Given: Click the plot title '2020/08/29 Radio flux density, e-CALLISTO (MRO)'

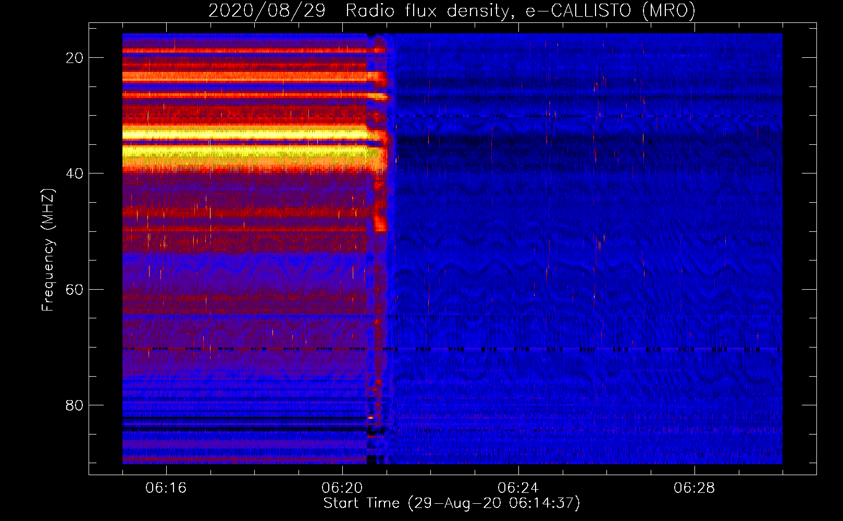Looking at the screenshot, I should (x=452, y=10).
